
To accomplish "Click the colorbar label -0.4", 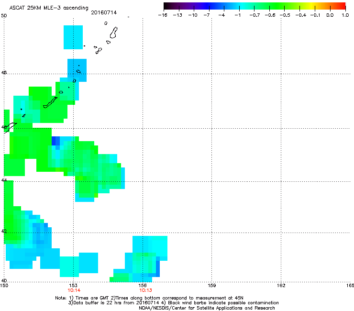I will [301, 15].
